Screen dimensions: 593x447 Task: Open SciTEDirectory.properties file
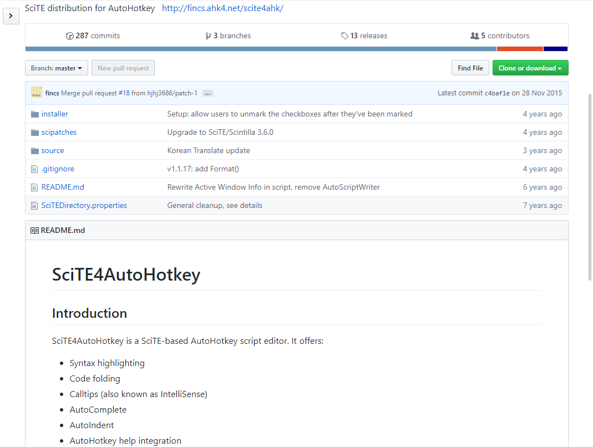click(x=84, y=205)
